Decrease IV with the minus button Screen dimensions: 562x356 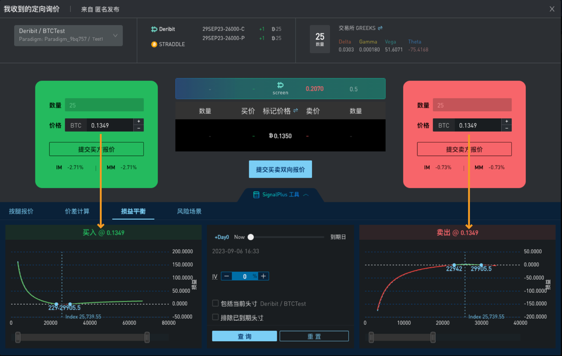coord(226,276)
